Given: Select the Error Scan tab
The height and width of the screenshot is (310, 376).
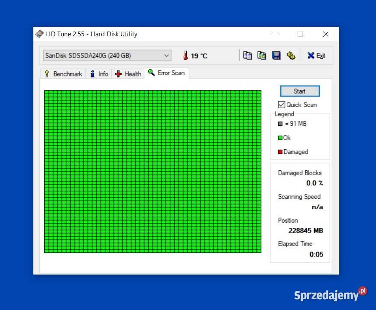Looking at the screenshot, I should pos(166,73).
